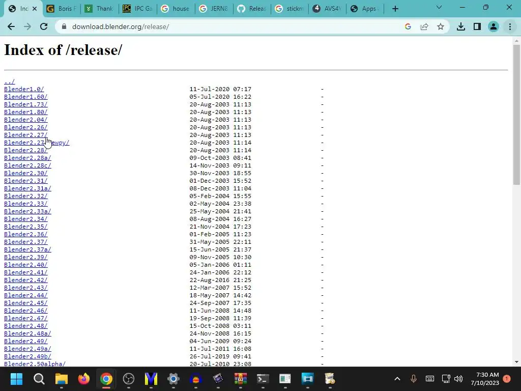
Task: Open the Windows Start menu
Action: click(x=16, y=379)
